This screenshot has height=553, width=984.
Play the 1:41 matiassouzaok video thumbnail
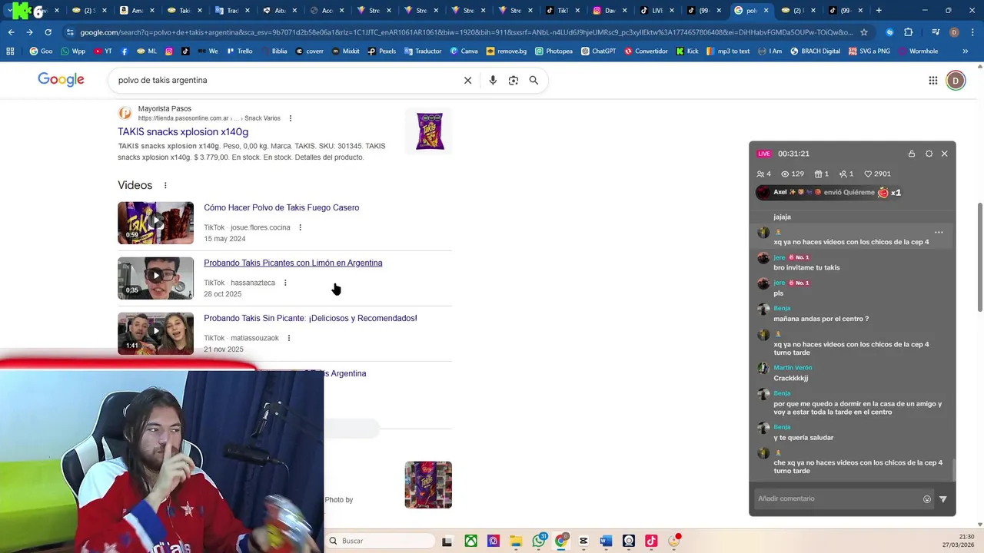155,333
